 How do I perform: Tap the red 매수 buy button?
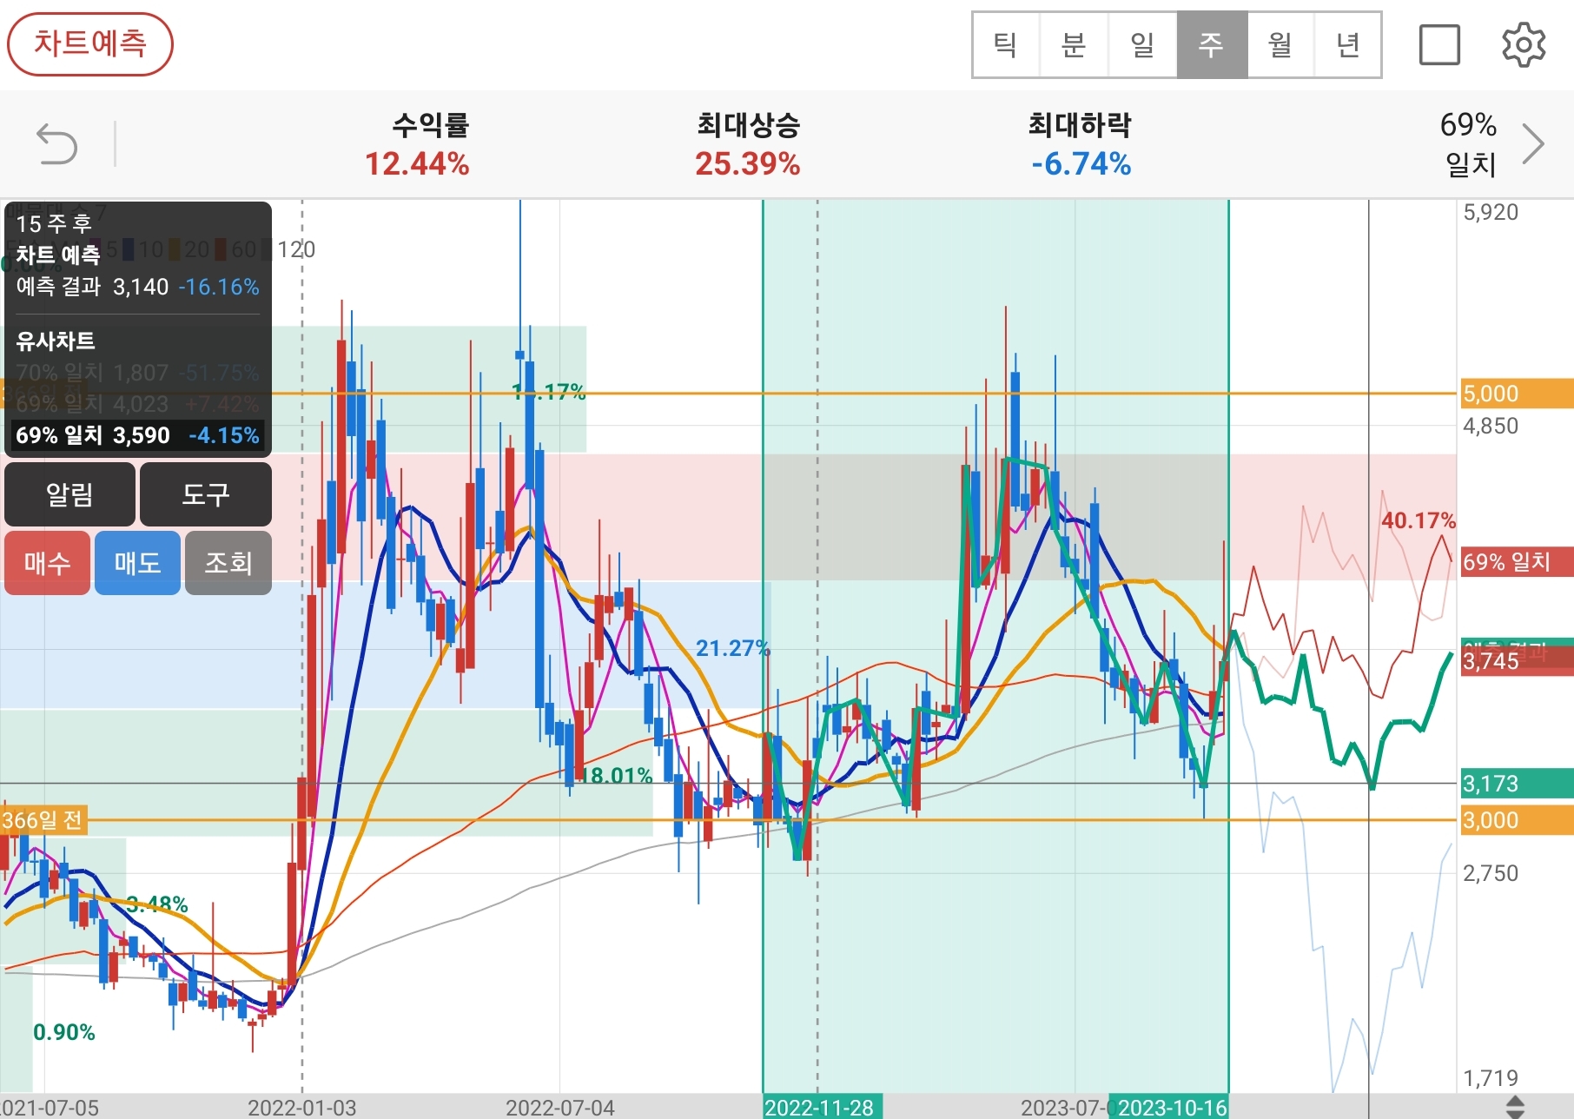(47, 563)
